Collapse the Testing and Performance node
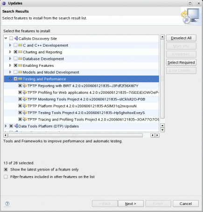The image size is (203, 212). coord(10,79)
